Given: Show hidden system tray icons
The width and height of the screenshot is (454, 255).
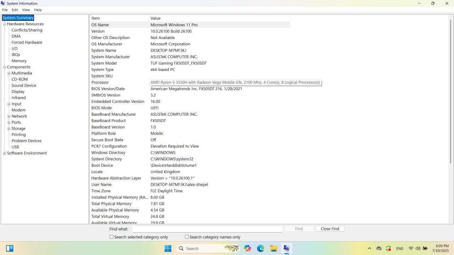Looking at the screenshot, I should [x=369, y=248].
